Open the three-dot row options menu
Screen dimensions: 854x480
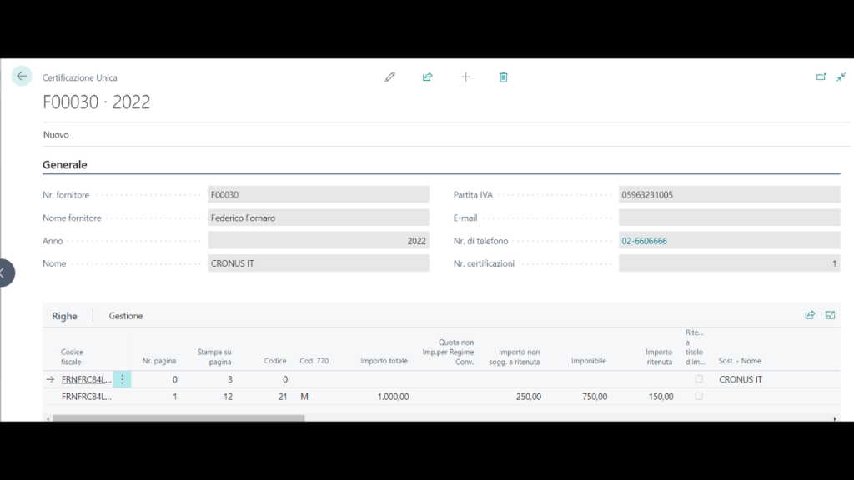tap(123, 379)
